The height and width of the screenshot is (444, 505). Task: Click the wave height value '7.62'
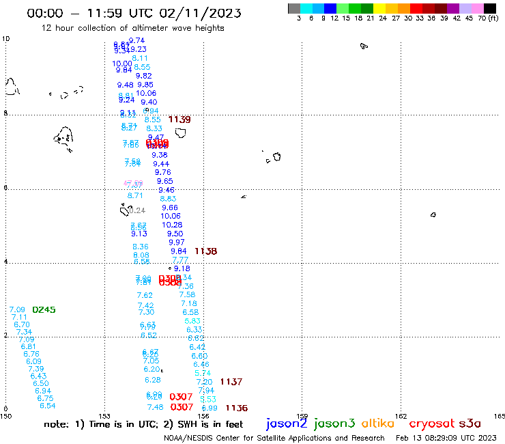tap(145, 295)
